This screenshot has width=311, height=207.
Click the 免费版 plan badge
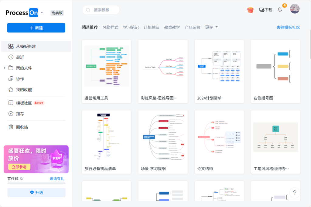coord(57,13)
